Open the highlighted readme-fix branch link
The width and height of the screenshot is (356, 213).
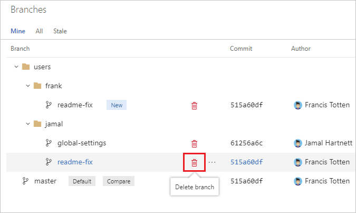(x=75, y=162)
